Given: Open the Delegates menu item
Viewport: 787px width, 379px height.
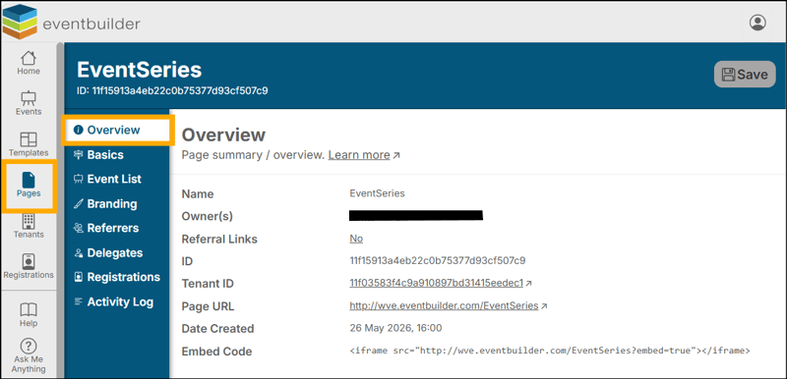Looking at the screenshot, I should [x=108, y=253].
